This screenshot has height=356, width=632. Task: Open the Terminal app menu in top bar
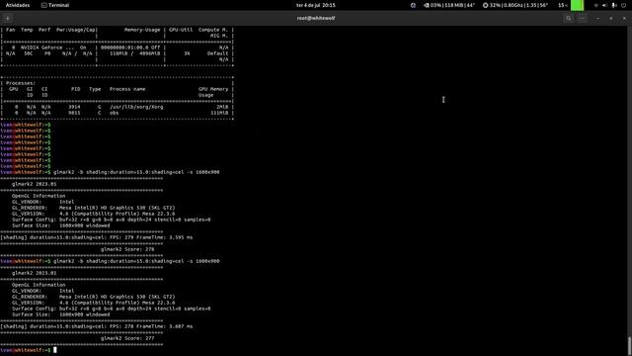click(55, 5)
